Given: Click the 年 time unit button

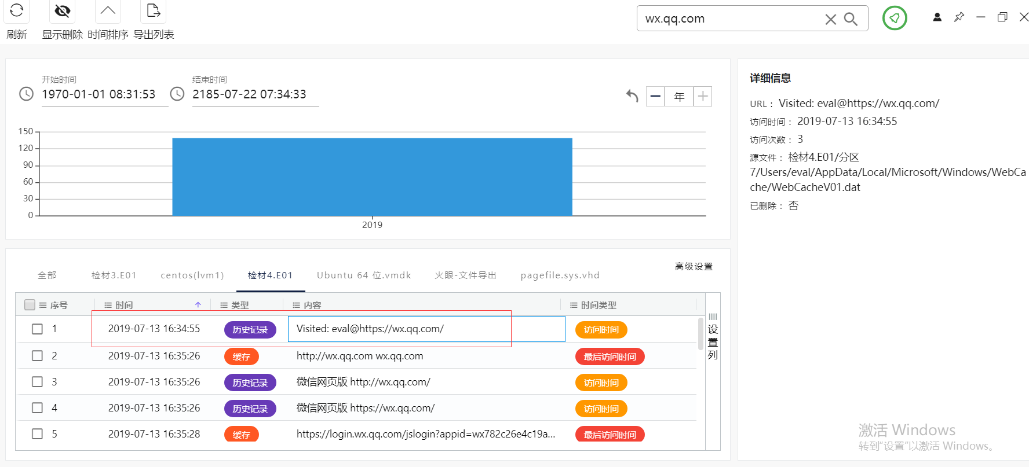Looking at the screenshot, I should tap(679, 96).
